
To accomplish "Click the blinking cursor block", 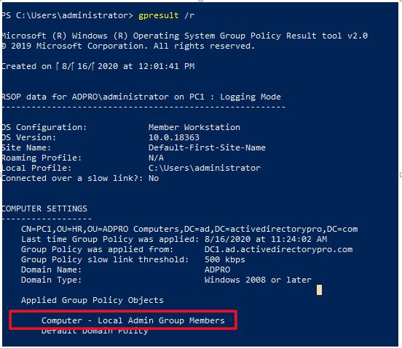I will click(x=319, y=290).
